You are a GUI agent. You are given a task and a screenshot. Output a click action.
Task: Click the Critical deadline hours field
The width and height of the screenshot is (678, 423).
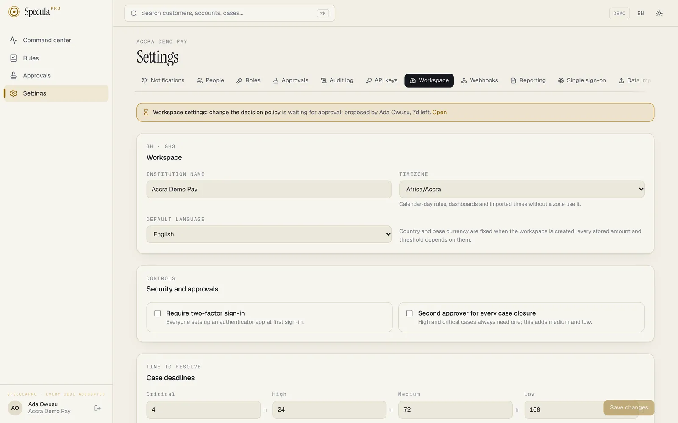tap(203, 409)
